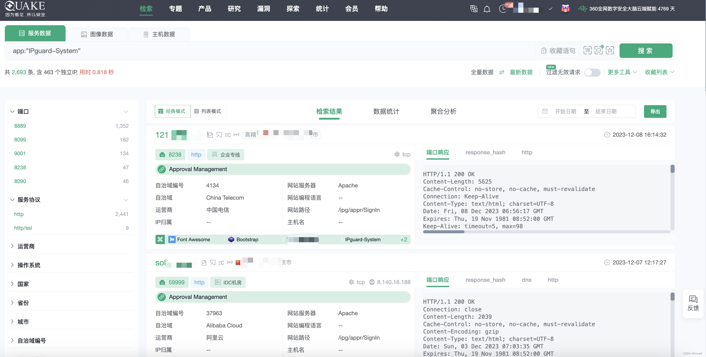Enable the 过滤无效请求 switch
Image resolution: width=706 pixels, height=357 pixels.
[592, 72]
